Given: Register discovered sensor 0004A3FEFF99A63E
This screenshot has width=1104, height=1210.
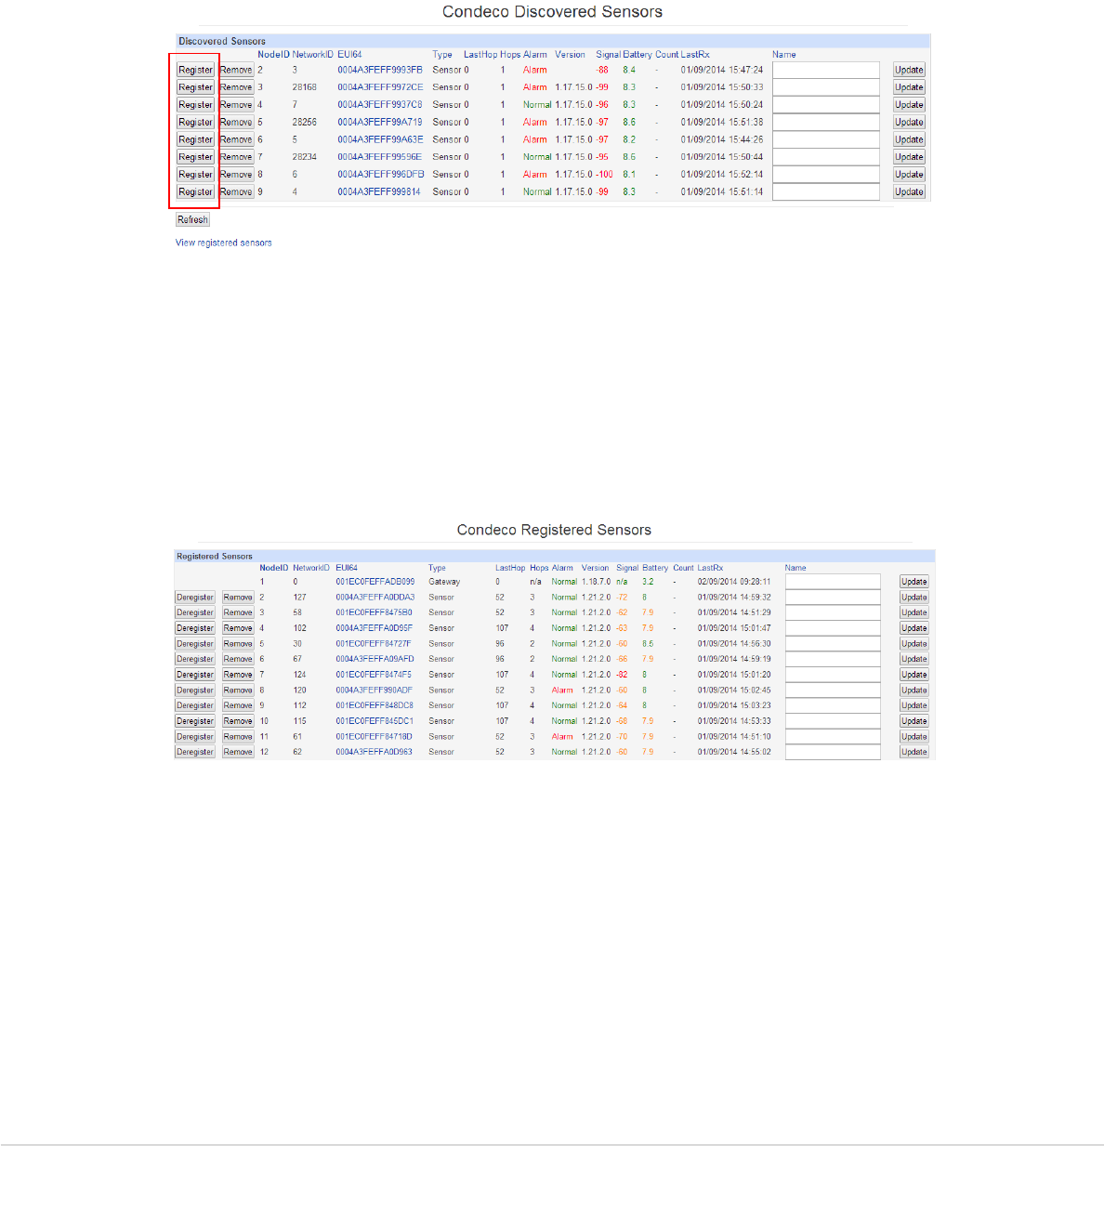Looking at the screenshot, I should [x=195, y=139].
